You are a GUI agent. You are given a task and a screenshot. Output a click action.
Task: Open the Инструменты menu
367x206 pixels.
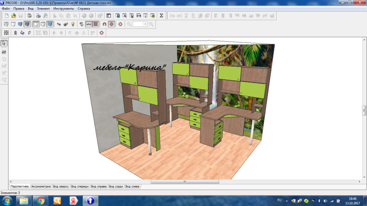[63, 9]
